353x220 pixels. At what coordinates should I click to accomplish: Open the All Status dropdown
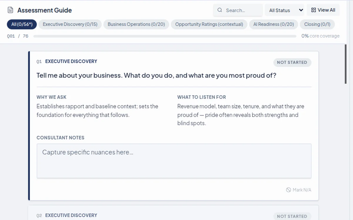[x=284, y=10]
